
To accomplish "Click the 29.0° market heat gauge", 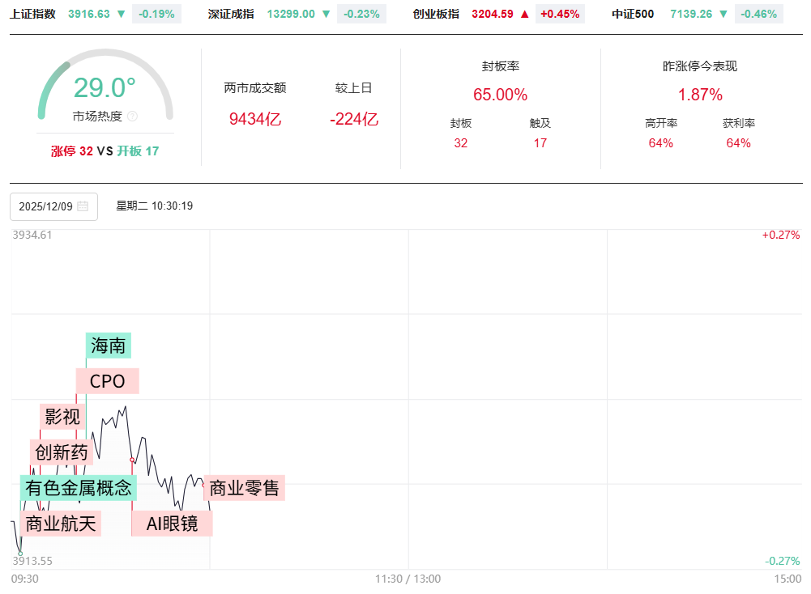I will pyautogui.click(x=105, y=87).
